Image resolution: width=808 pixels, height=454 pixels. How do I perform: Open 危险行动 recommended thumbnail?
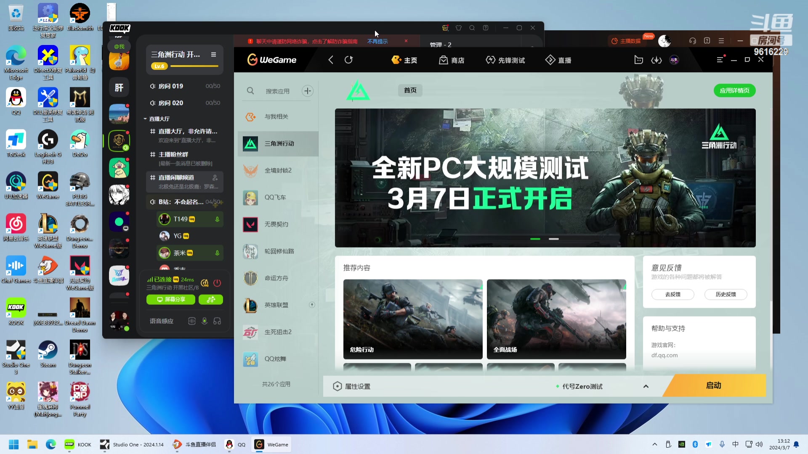click(413, 319)
